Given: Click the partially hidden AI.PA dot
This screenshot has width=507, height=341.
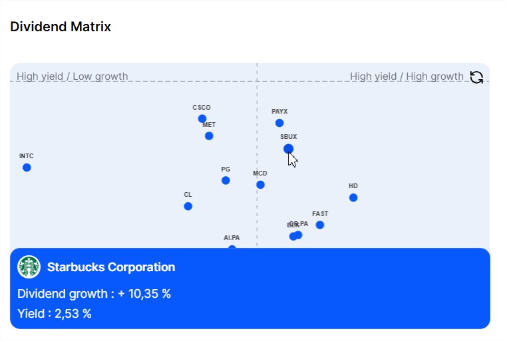Looking at the screenshot, I should 232,247.
